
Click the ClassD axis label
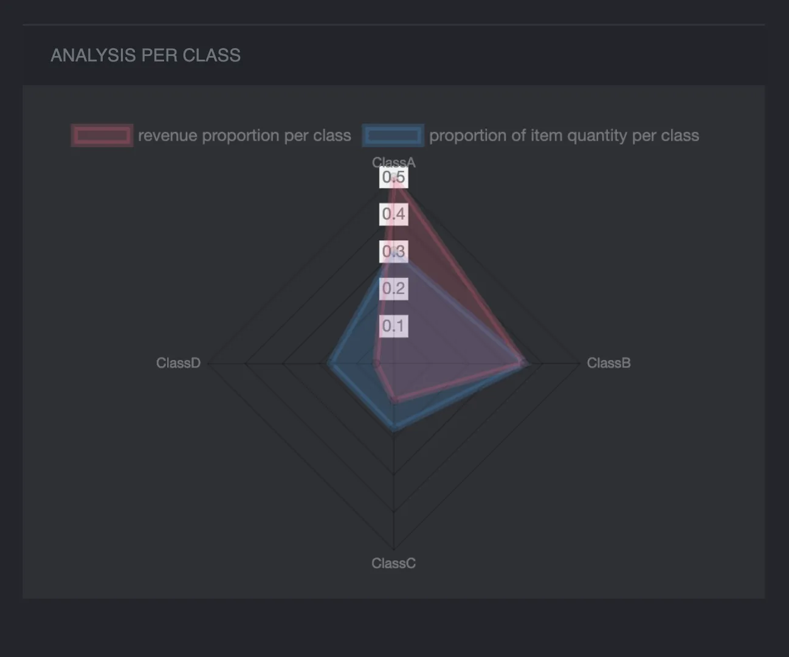[178, 363]
